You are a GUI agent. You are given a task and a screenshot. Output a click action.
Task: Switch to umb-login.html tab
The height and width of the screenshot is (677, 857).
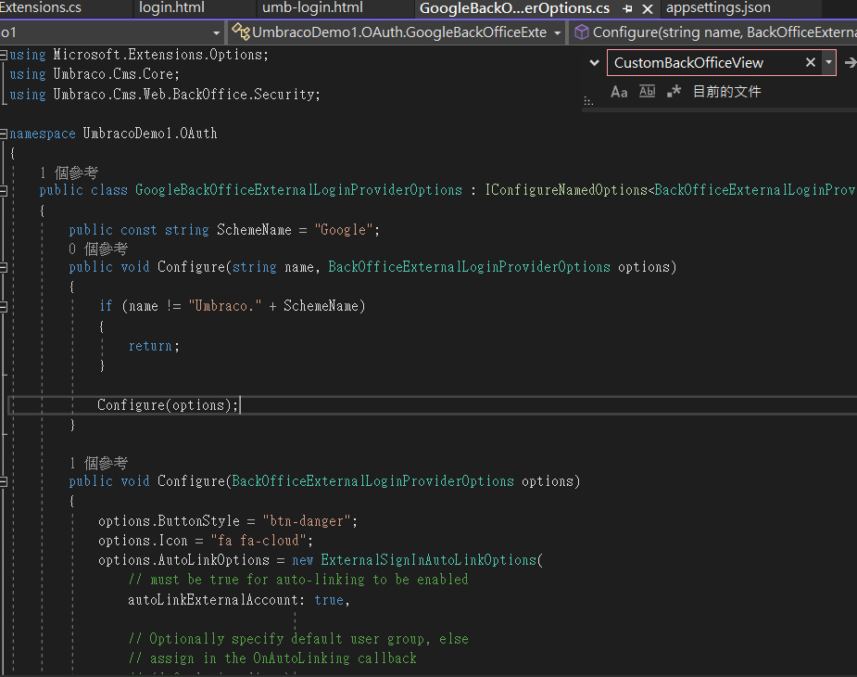click(x=312, y=7)
